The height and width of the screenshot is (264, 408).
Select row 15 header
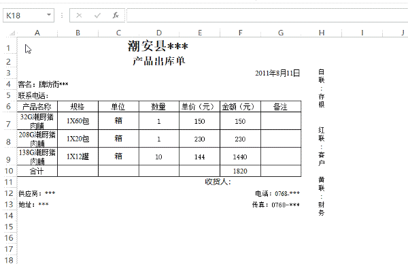pos(9,227)
